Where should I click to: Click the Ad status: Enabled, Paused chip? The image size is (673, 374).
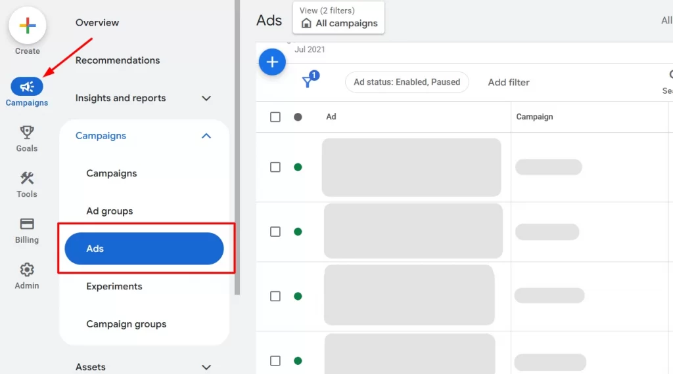tap(407, 82)
